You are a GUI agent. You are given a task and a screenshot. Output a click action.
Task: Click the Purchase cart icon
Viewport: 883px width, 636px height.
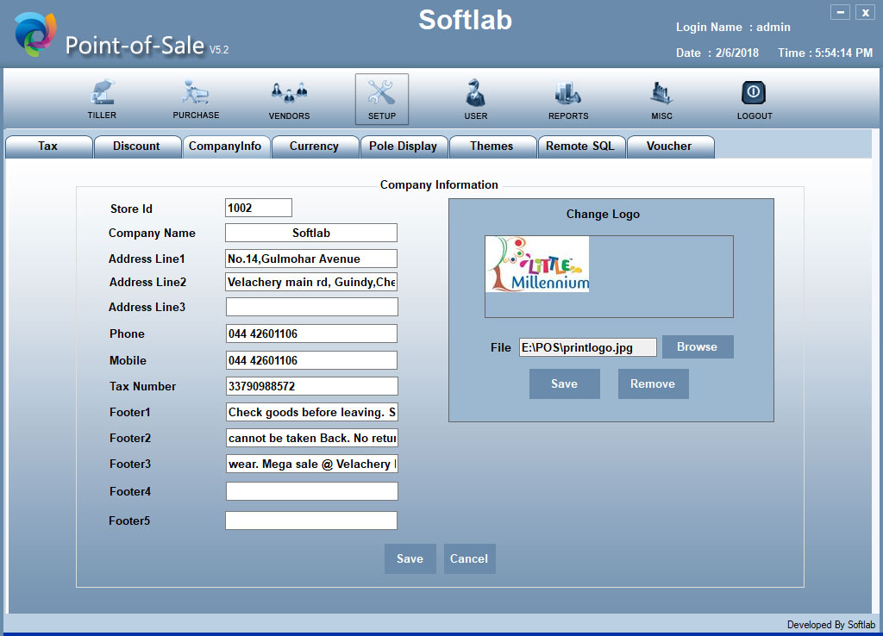pyautogui.click(x=196, y=93)
